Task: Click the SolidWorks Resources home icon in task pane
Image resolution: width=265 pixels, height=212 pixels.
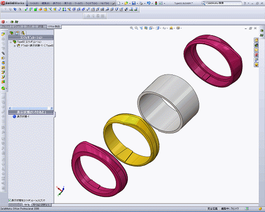Action: click(256, 40)
